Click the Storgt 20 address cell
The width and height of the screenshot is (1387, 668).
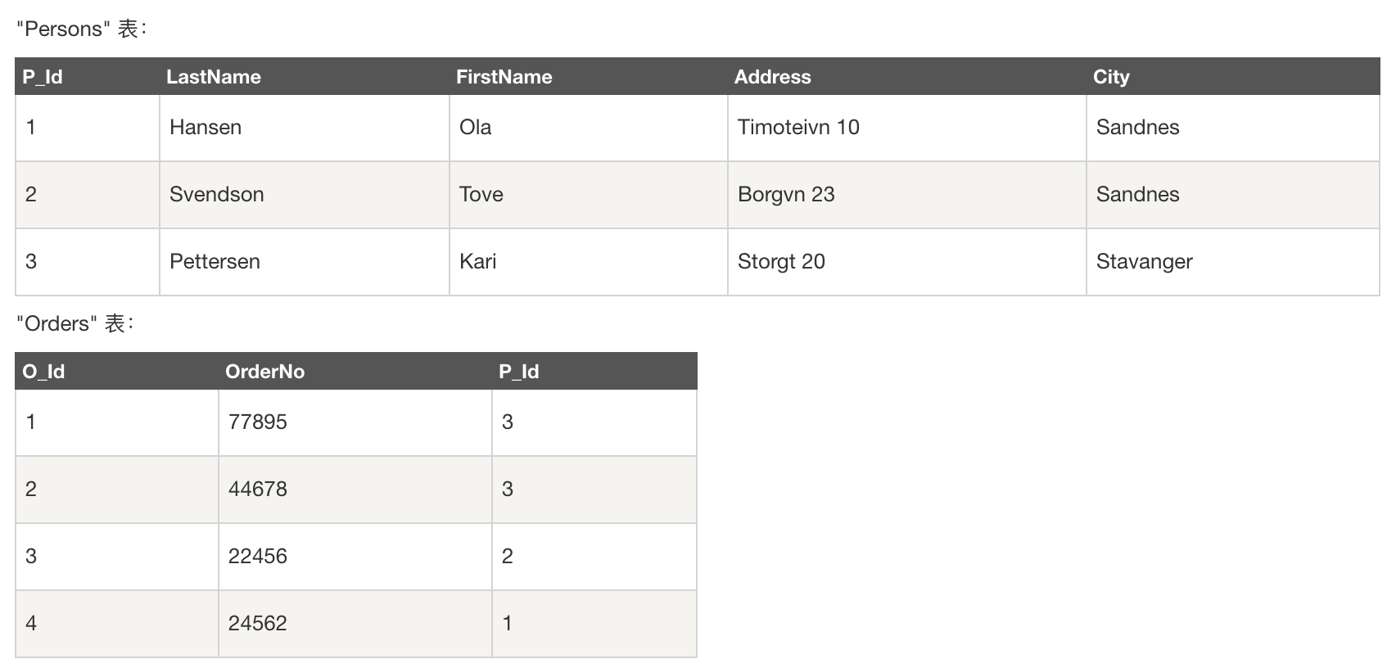[x=781, y=262]
